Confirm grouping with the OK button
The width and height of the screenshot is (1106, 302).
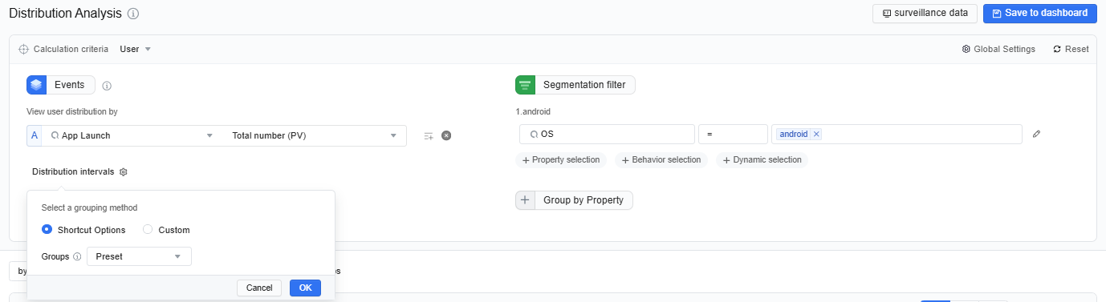tap(305, 288)
